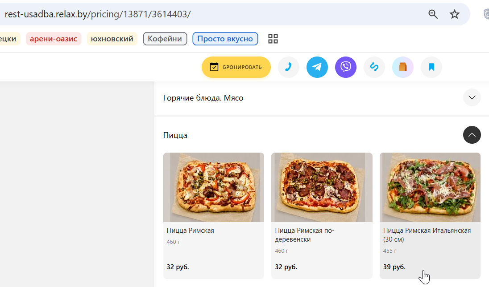This screenshot has width=489, height=287.
Task: Open the арени-оазис tab group
Action: tap(54, 39)
